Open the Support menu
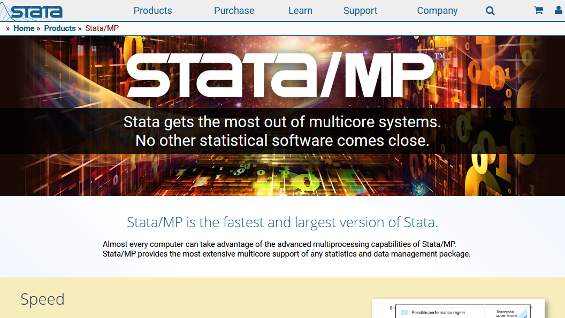This screenshot has height=318, width=565. (x=360, y=11)
